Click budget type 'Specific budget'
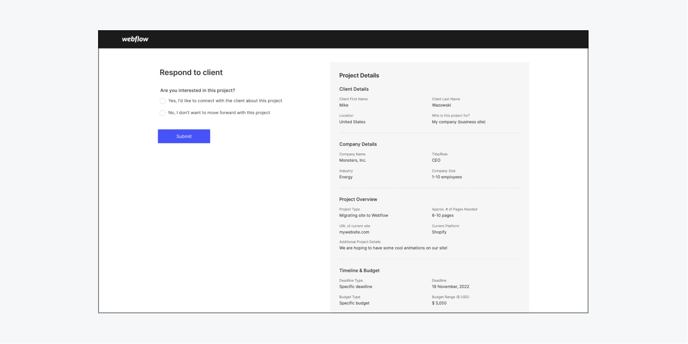Screen dimensions: 688x344 pyautogui.click(x=354, y=303)
